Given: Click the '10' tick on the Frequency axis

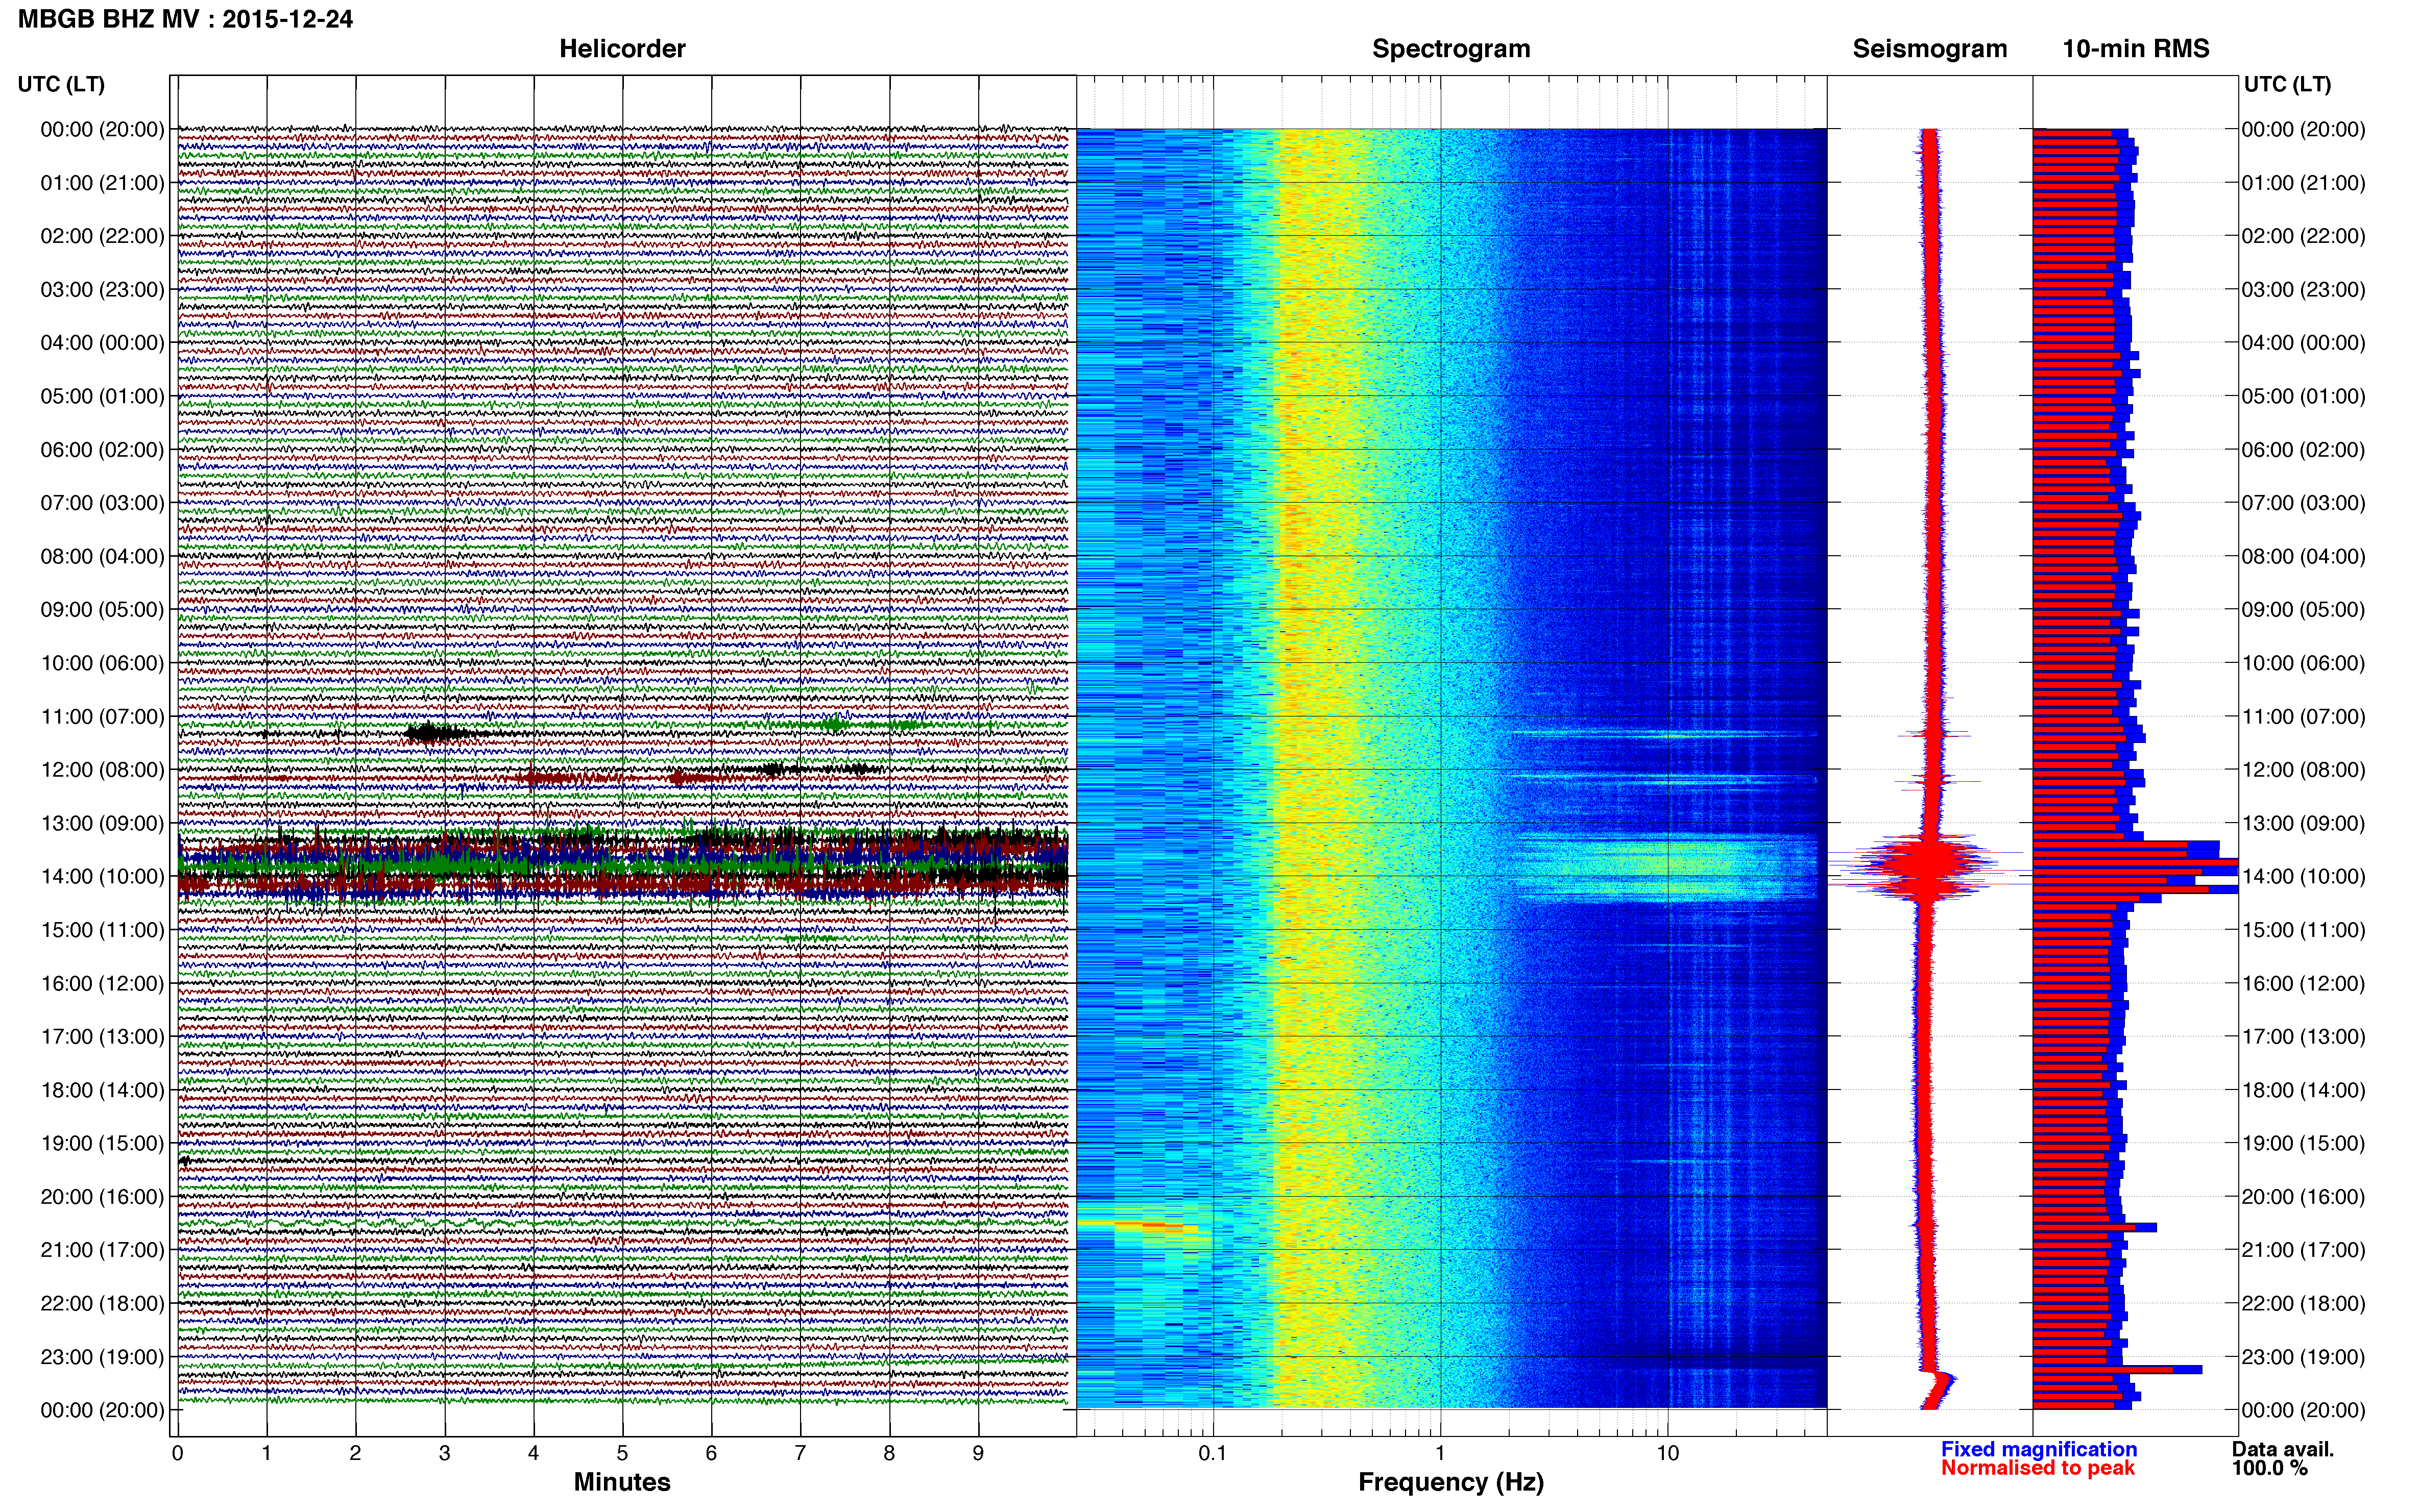Looking at the screenshot, I should 1667,1453.
